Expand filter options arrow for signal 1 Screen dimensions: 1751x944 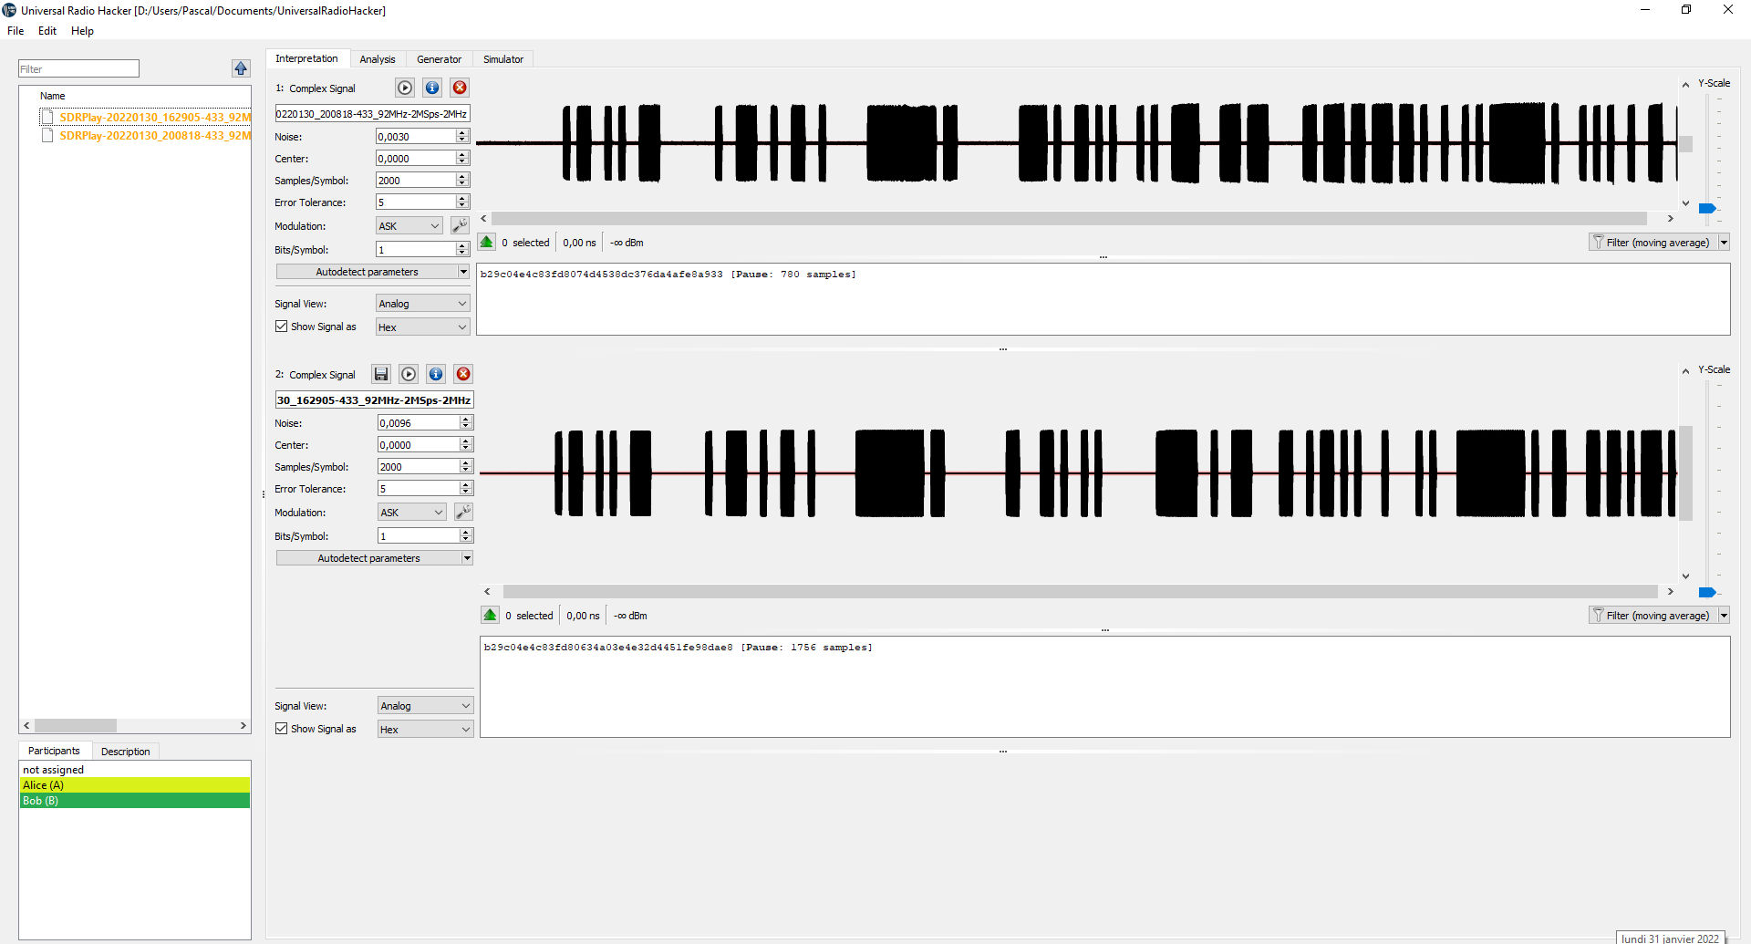[1724, 243]
